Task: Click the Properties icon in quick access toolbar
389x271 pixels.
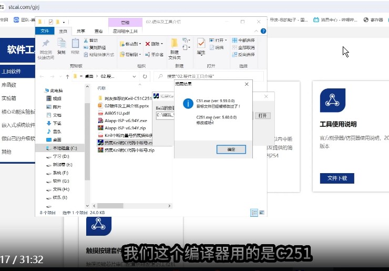Action: [x=50, y=22]
